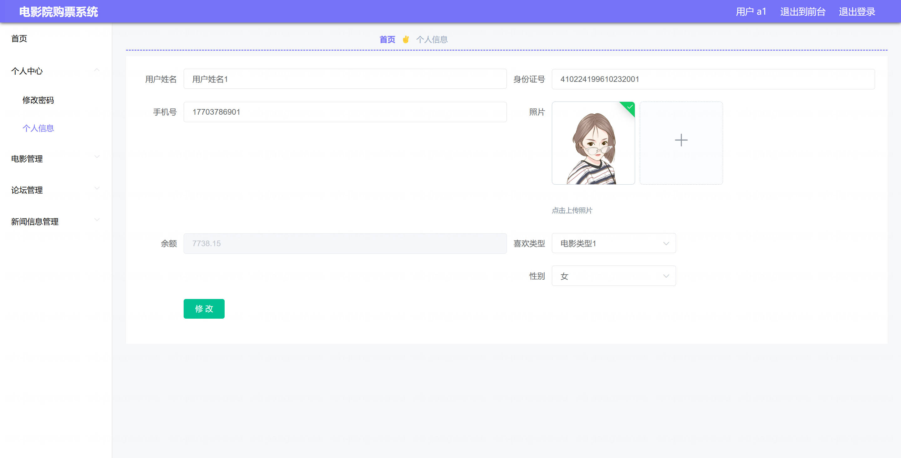Viewport: 901px width, 458px height.
Task: Open 修改密码 in sidebar
Action: pos(38,100)
